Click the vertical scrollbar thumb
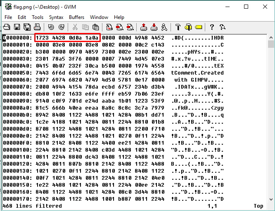The image size is (275, 211). point(271,44)
